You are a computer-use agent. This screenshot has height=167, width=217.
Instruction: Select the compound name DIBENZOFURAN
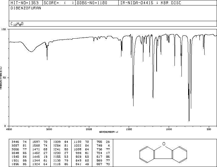(x=26, y=8)
